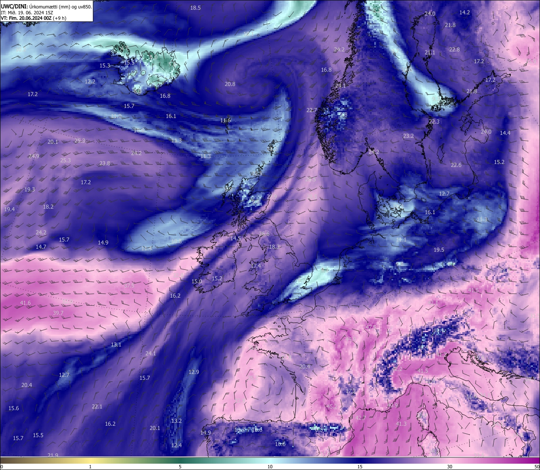540x470 pixels.
Task: Click the map value 12.4
Action: click(x=176, y=445)
